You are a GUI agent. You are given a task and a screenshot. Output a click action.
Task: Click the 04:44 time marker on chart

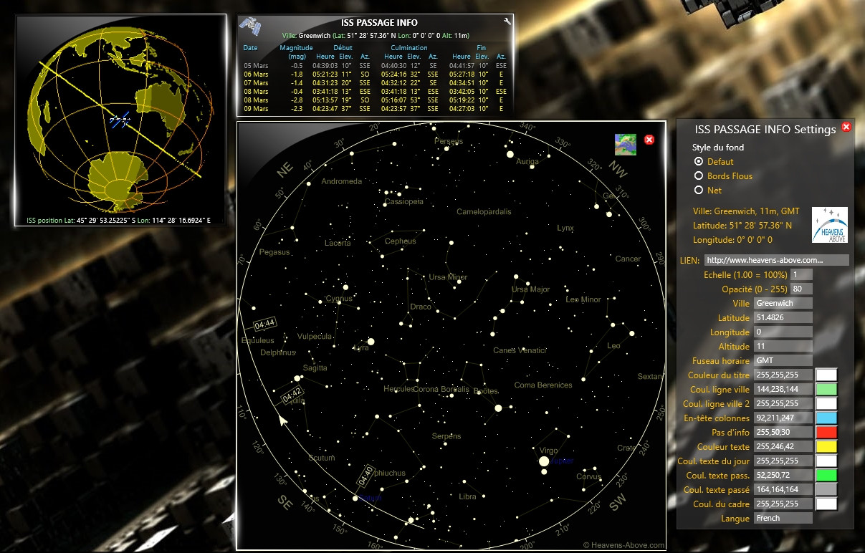point(264,323)
